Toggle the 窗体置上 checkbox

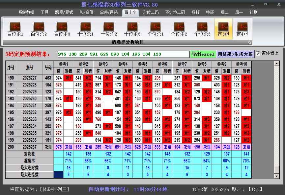pyautogui.click(x=258, y=54)
